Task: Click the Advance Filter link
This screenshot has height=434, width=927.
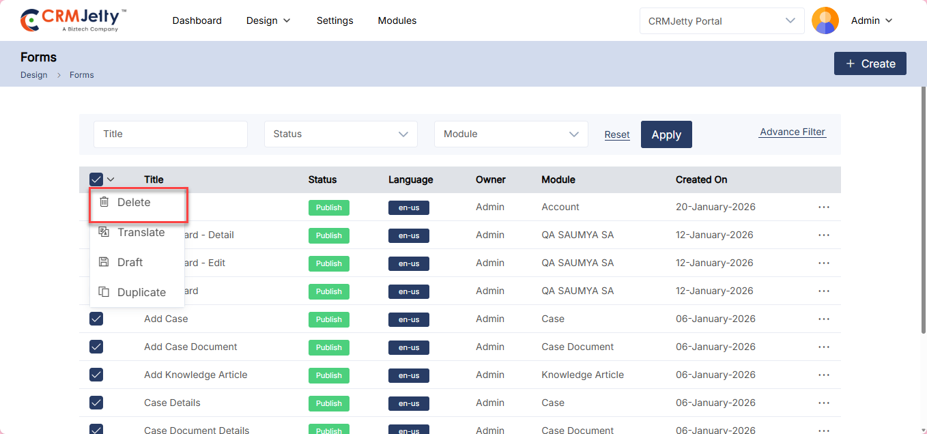Action: pyautogui.click(x=792, y=132)
